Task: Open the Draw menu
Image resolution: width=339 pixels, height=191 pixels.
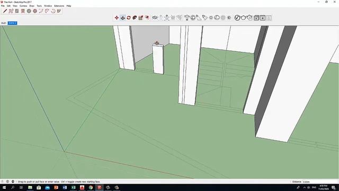Action: tap(32, 6)
